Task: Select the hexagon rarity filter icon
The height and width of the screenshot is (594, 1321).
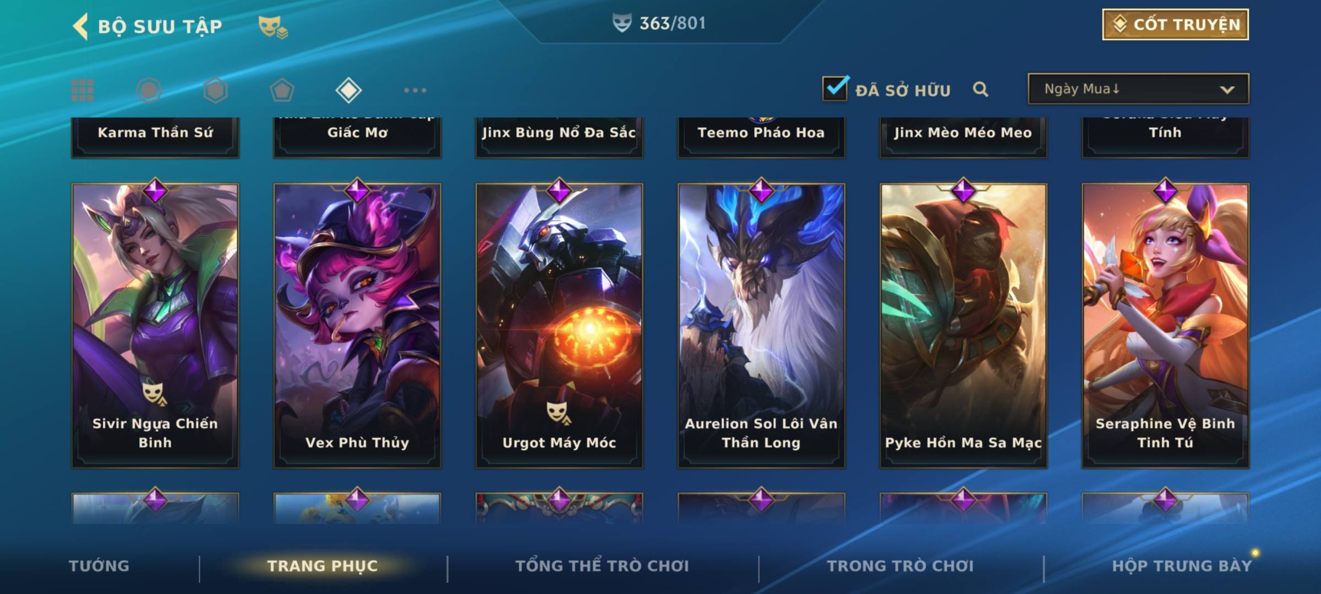Action: click(215, 90)
